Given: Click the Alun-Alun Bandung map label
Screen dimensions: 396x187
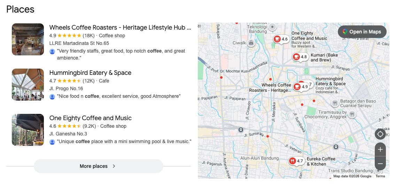Looking at the screenshot, I should coord(259,158).
